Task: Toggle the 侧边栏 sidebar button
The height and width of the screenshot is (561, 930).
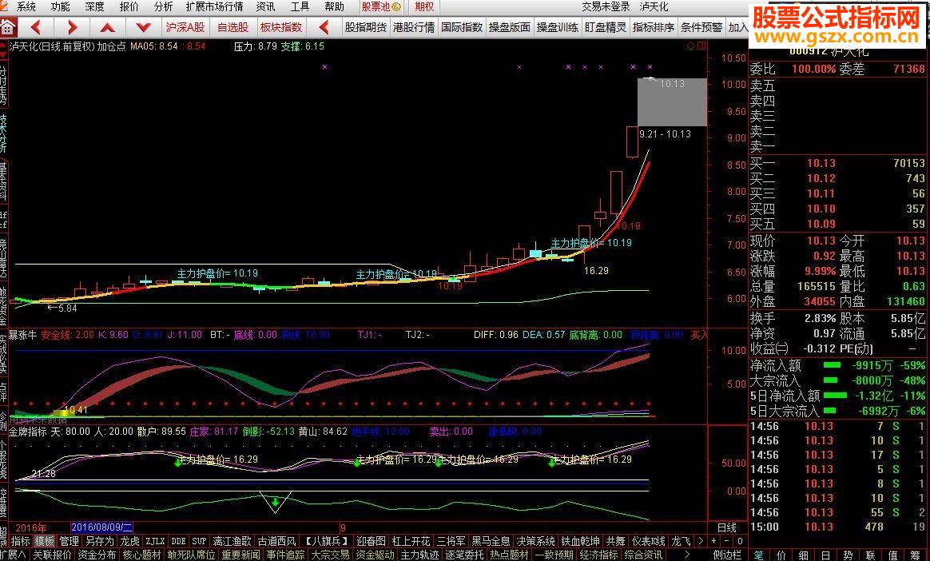Action: point(727,555)
